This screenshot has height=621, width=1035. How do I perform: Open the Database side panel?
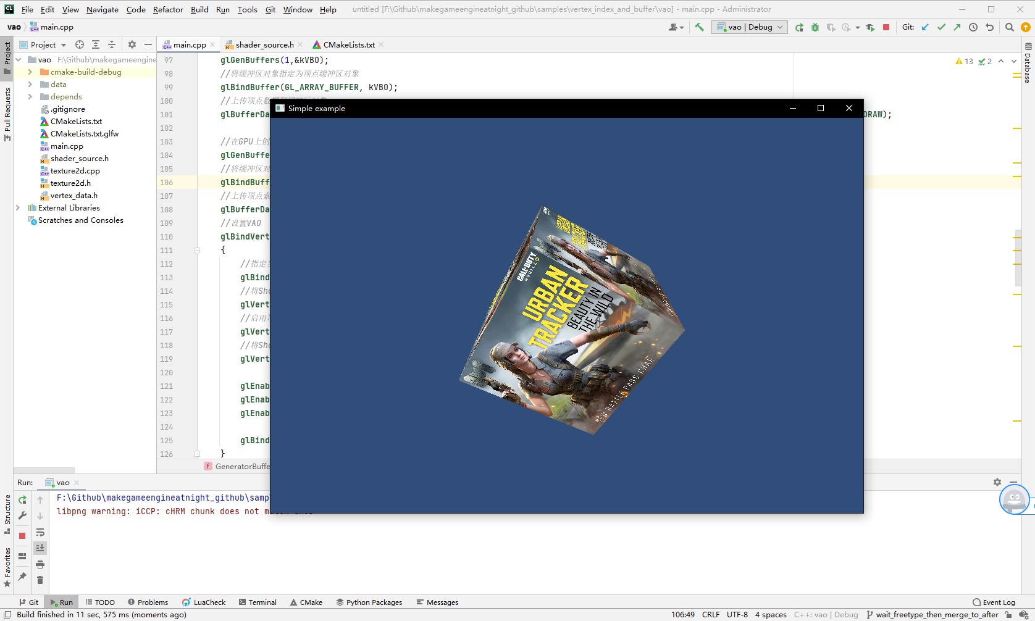click(x=1028, y=63)
